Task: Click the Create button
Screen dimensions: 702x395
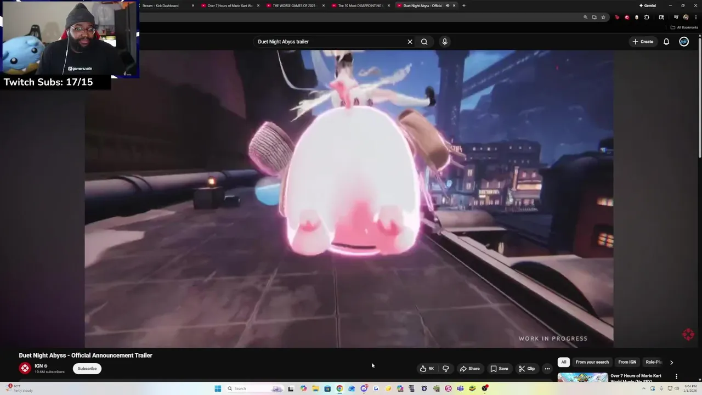Action: coord(643,42)
